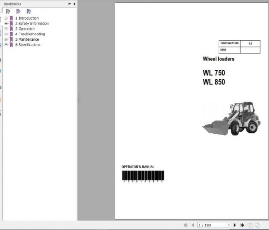Click the previous view icon in status bar
This screenshot has width=269, height=230.
tap(250, 225)
